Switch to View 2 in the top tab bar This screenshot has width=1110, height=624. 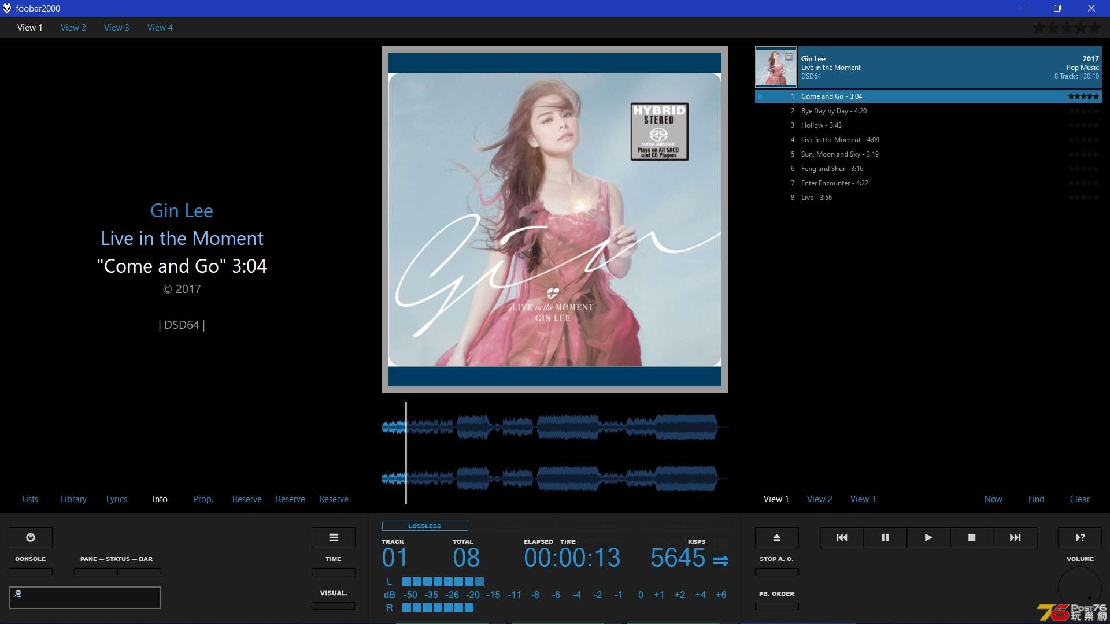73,27
